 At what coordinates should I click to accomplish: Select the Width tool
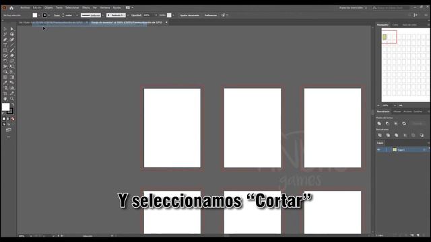pos(5,67)
